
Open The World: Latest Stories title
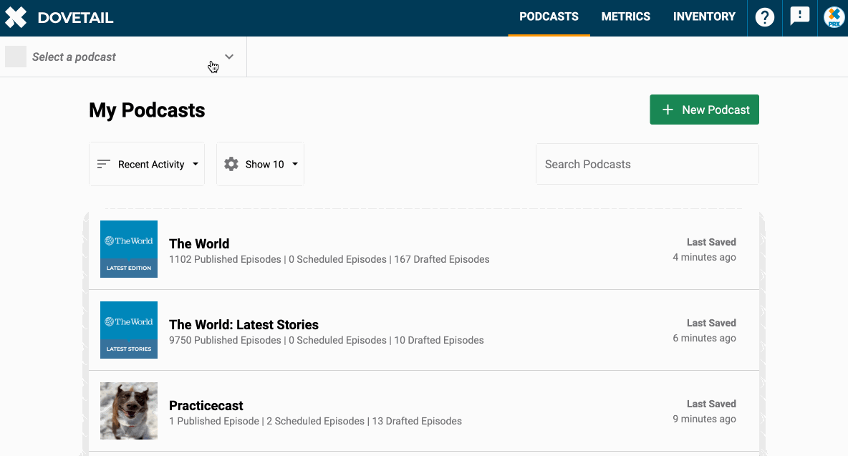tap(244, 325)
